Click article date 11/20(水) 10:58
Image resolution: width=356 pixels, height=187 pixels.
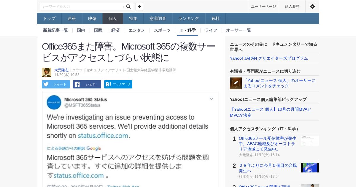pyautogui.click(x=67, y=75)
